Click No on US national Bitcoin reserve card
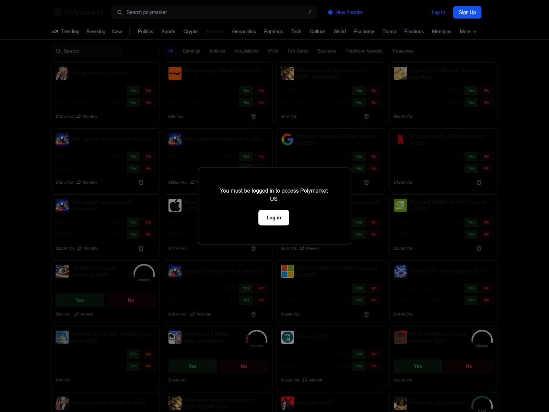This screenshot has height=412, width=549. click(x=131, y=300)
